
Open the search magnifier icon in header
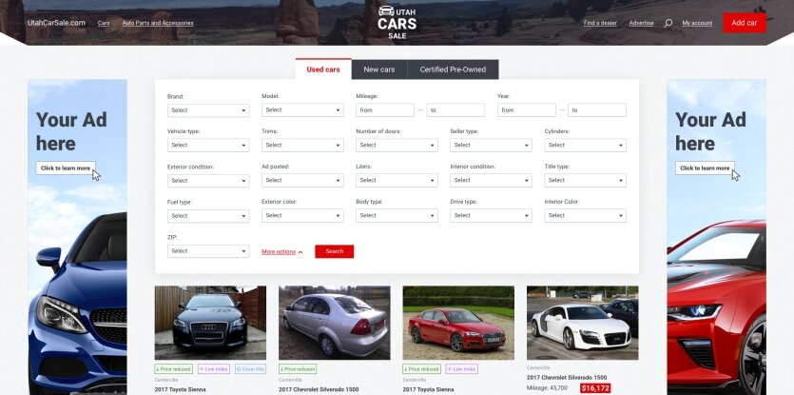pos(668,24)
